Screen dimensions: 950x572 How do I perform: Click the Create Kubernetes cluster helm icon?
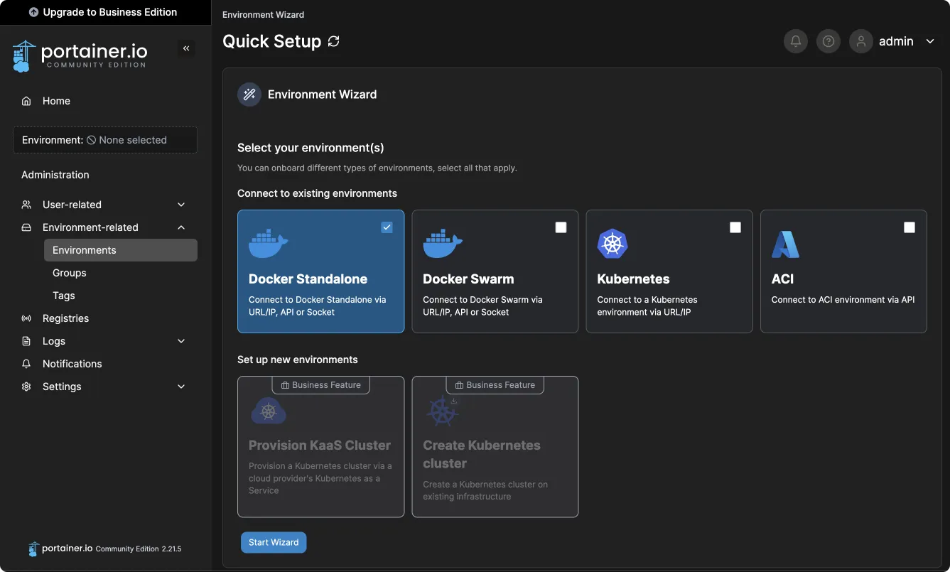pos(443,411)
